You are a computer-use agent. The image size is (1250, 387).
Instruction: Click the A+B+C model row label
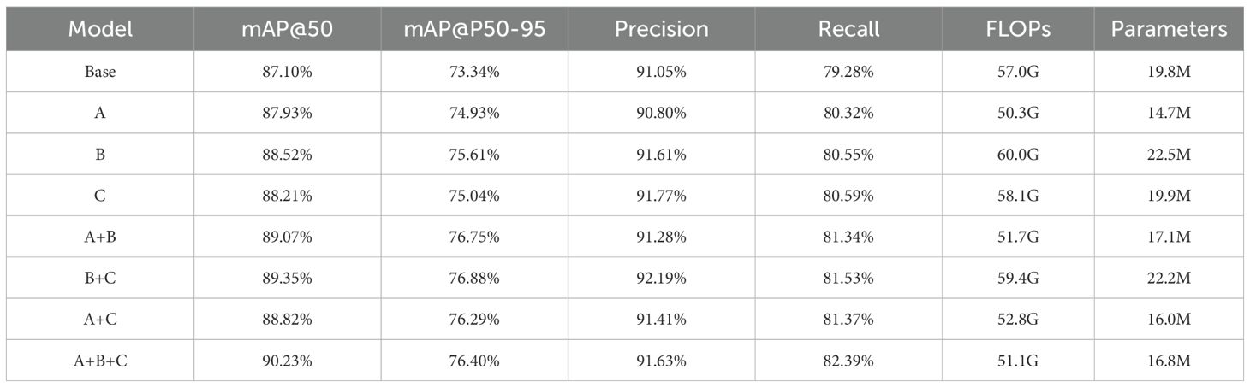coord(100,361)
